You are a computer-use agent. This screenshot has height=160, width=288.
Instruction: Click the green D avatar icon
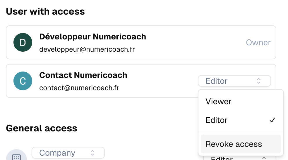[x=23, y=42]
